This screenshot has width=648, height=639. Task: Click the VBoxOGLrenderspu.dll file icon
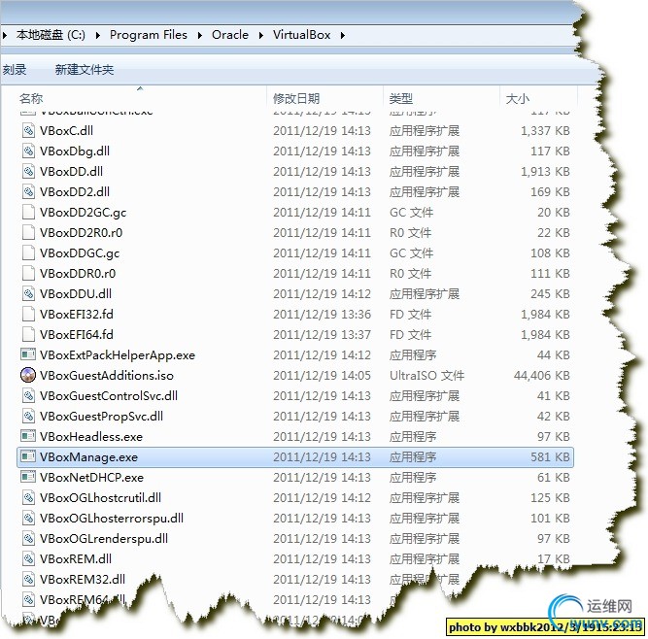pos(28,538)
